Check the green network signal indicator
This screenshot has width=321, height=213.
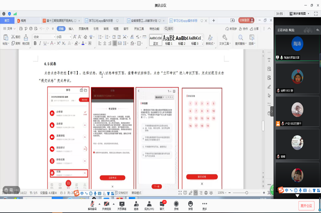pyautogui.click(x=15, y=14)
